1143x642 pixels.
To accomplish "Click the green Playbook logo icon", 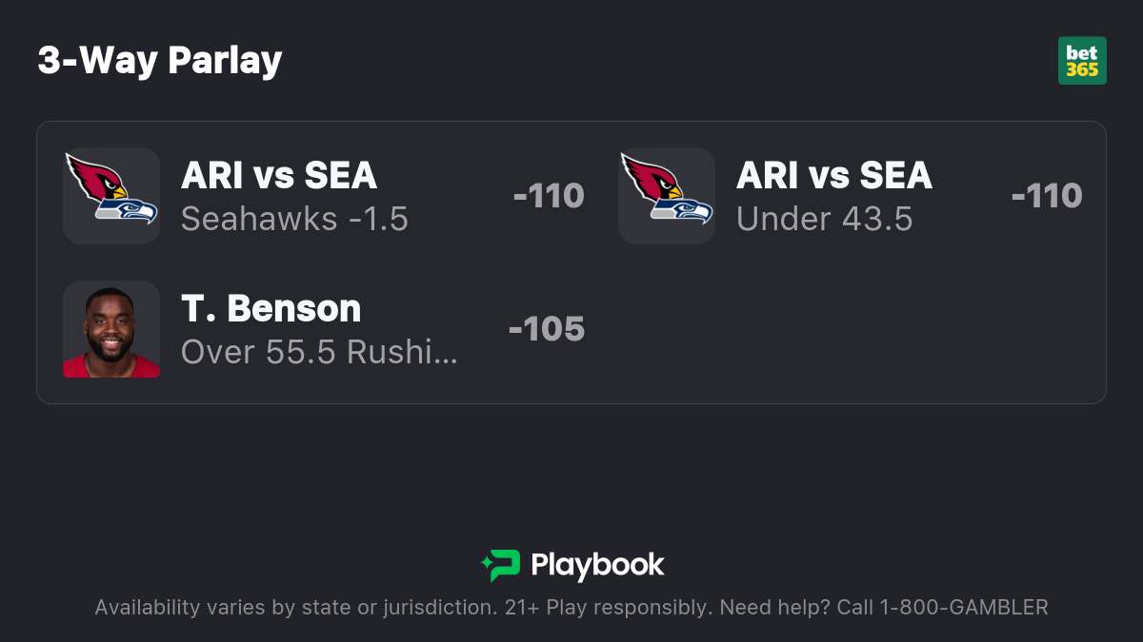I will click(x=500, y=565).
